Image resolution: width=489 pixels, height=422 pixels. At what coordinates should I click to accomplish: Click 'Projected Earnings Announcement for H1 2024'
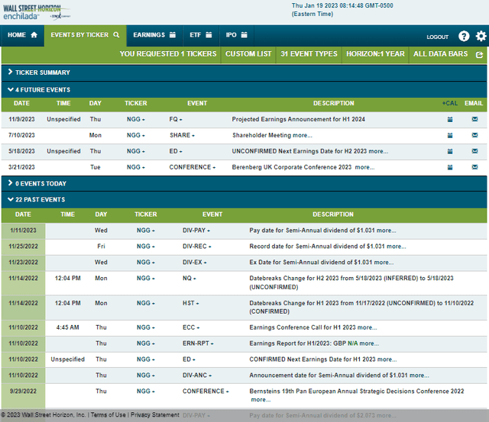click(299, 119)
